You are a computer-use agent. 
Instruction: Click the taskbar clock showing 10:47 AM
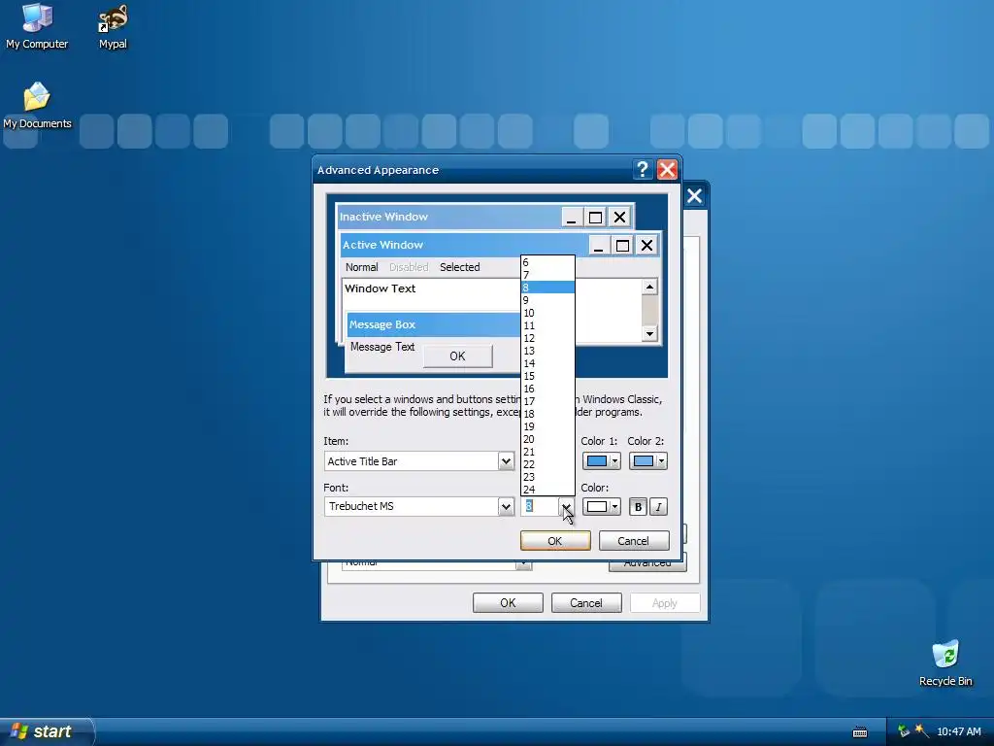958,732
